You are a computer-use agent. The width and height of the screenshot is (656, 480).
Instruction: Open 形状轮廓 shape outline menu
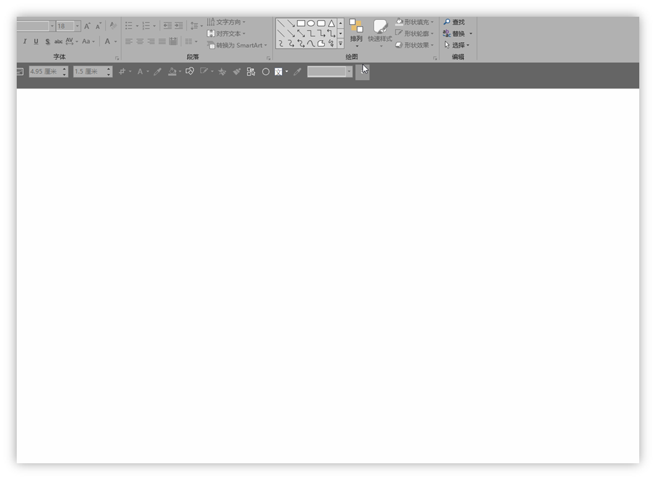click(415, 33)
